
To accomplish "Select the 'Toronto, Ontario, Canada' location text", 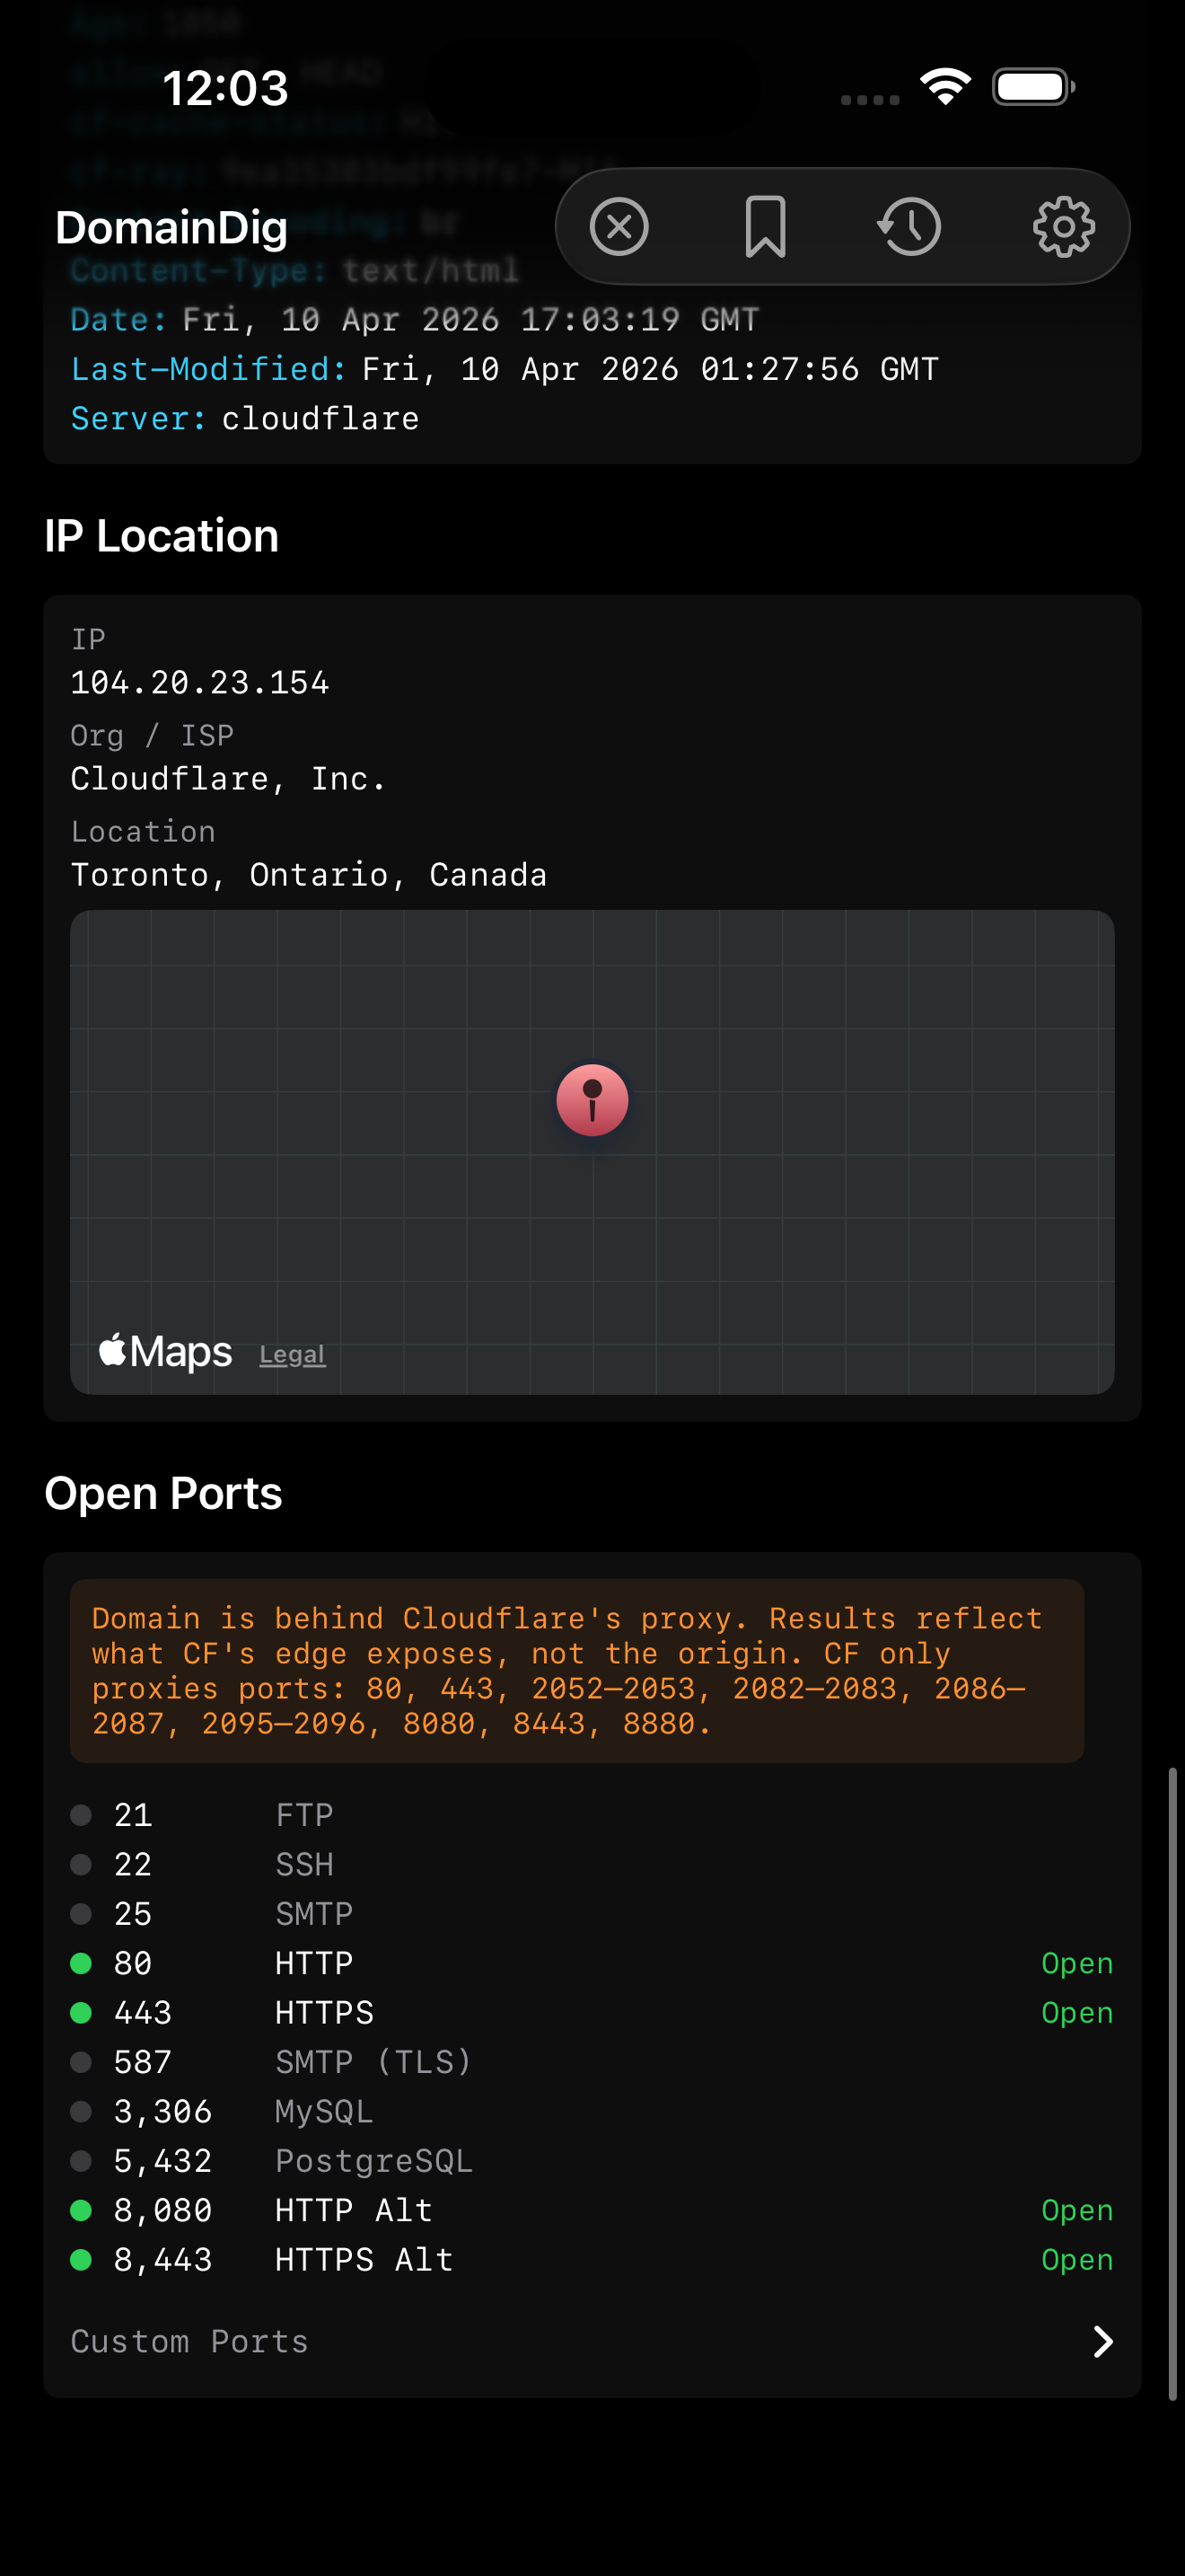I will [x=309, y=875].
